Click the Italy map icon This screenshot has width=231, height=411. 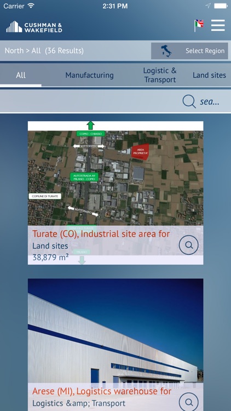[x=166, y=51]
